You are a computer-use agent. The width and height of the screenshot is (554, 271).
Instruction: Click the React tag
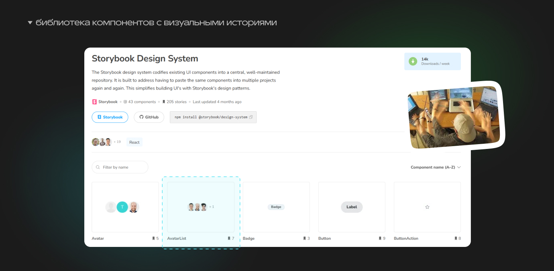click(x=134, y=142)
